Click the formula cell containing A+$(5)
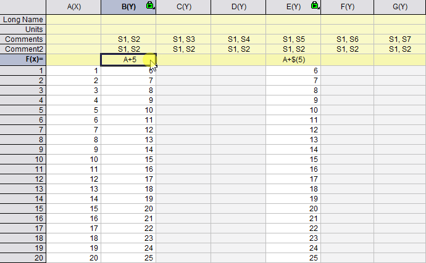The image size is (426, 263). pyautogui.click(x=293, y=59)
